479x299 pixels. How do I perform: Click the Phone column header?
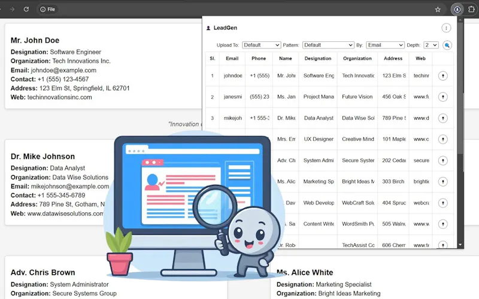[259, 58]
